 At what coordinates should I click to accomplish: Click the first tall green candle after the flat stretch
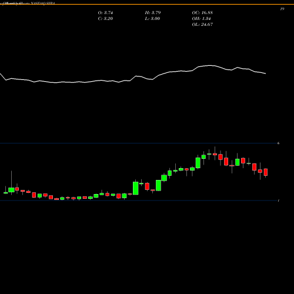(136, 188)
